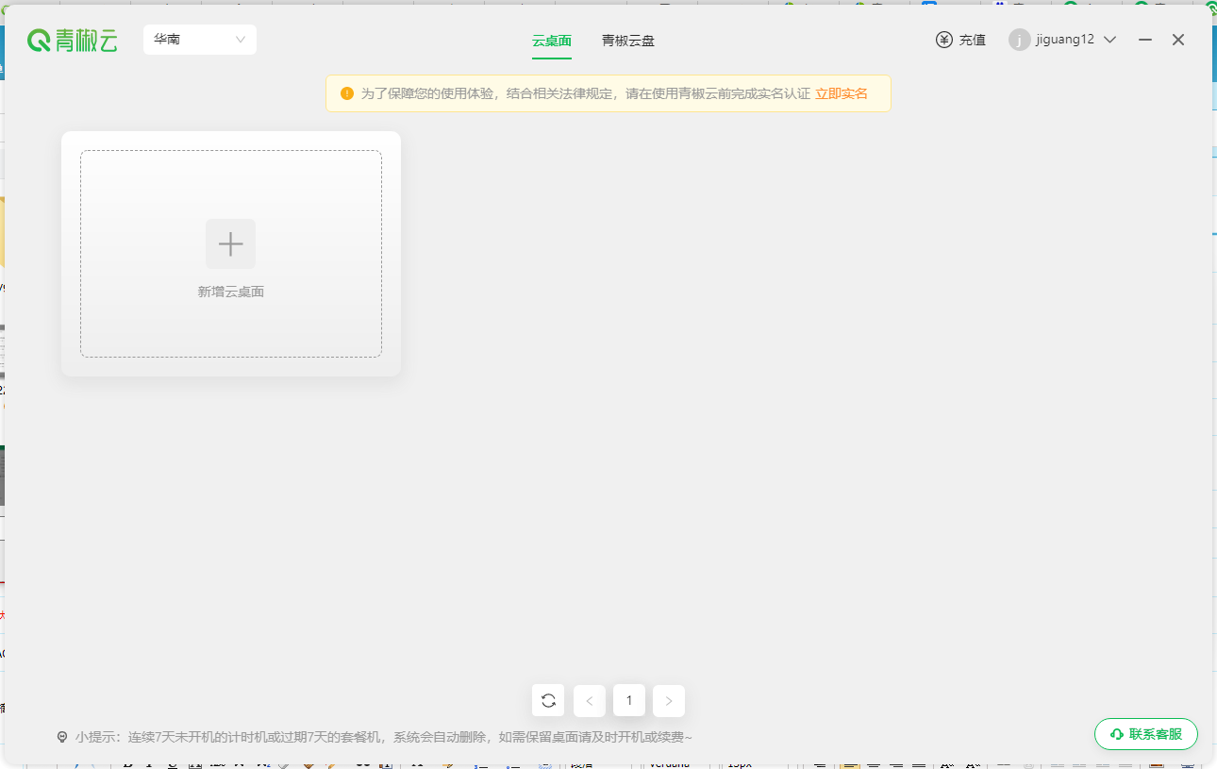This screenshot has width=1217, height=769.
Task: Refresh the cloud desktop list
Action: pyautogui.click(x=548, y=700)
